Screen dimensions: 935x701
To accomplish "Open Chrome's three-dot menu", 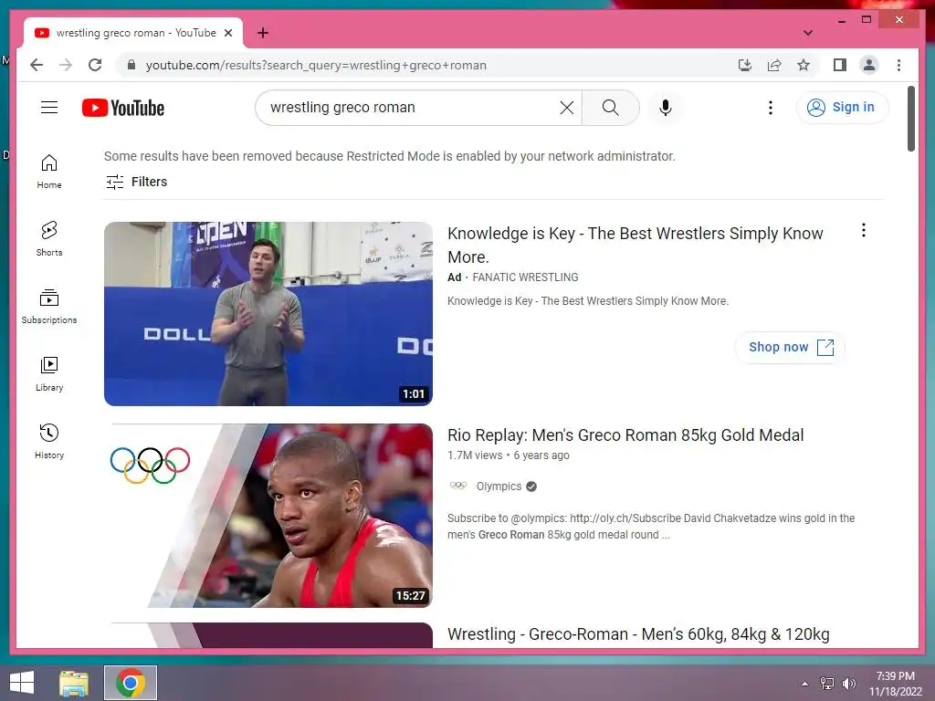I will (898, 65).
